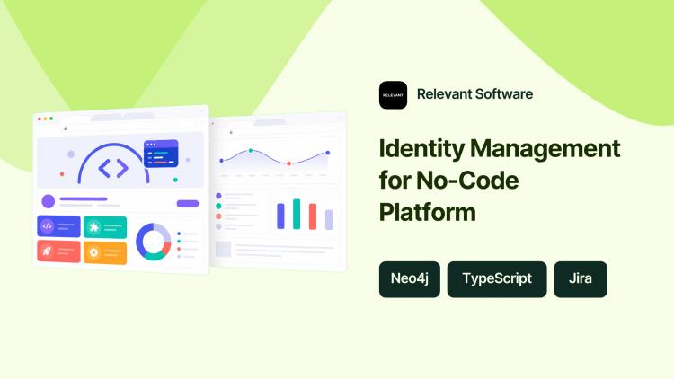This screenshot has width=674, height=379.
Task: Click the green puzzle piece tile
Action: 105,227
